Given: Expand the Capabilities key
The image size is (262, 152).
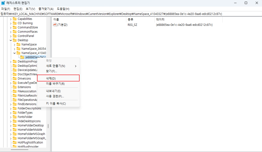Looking at the screenshot, I should [x=11, y=19].
